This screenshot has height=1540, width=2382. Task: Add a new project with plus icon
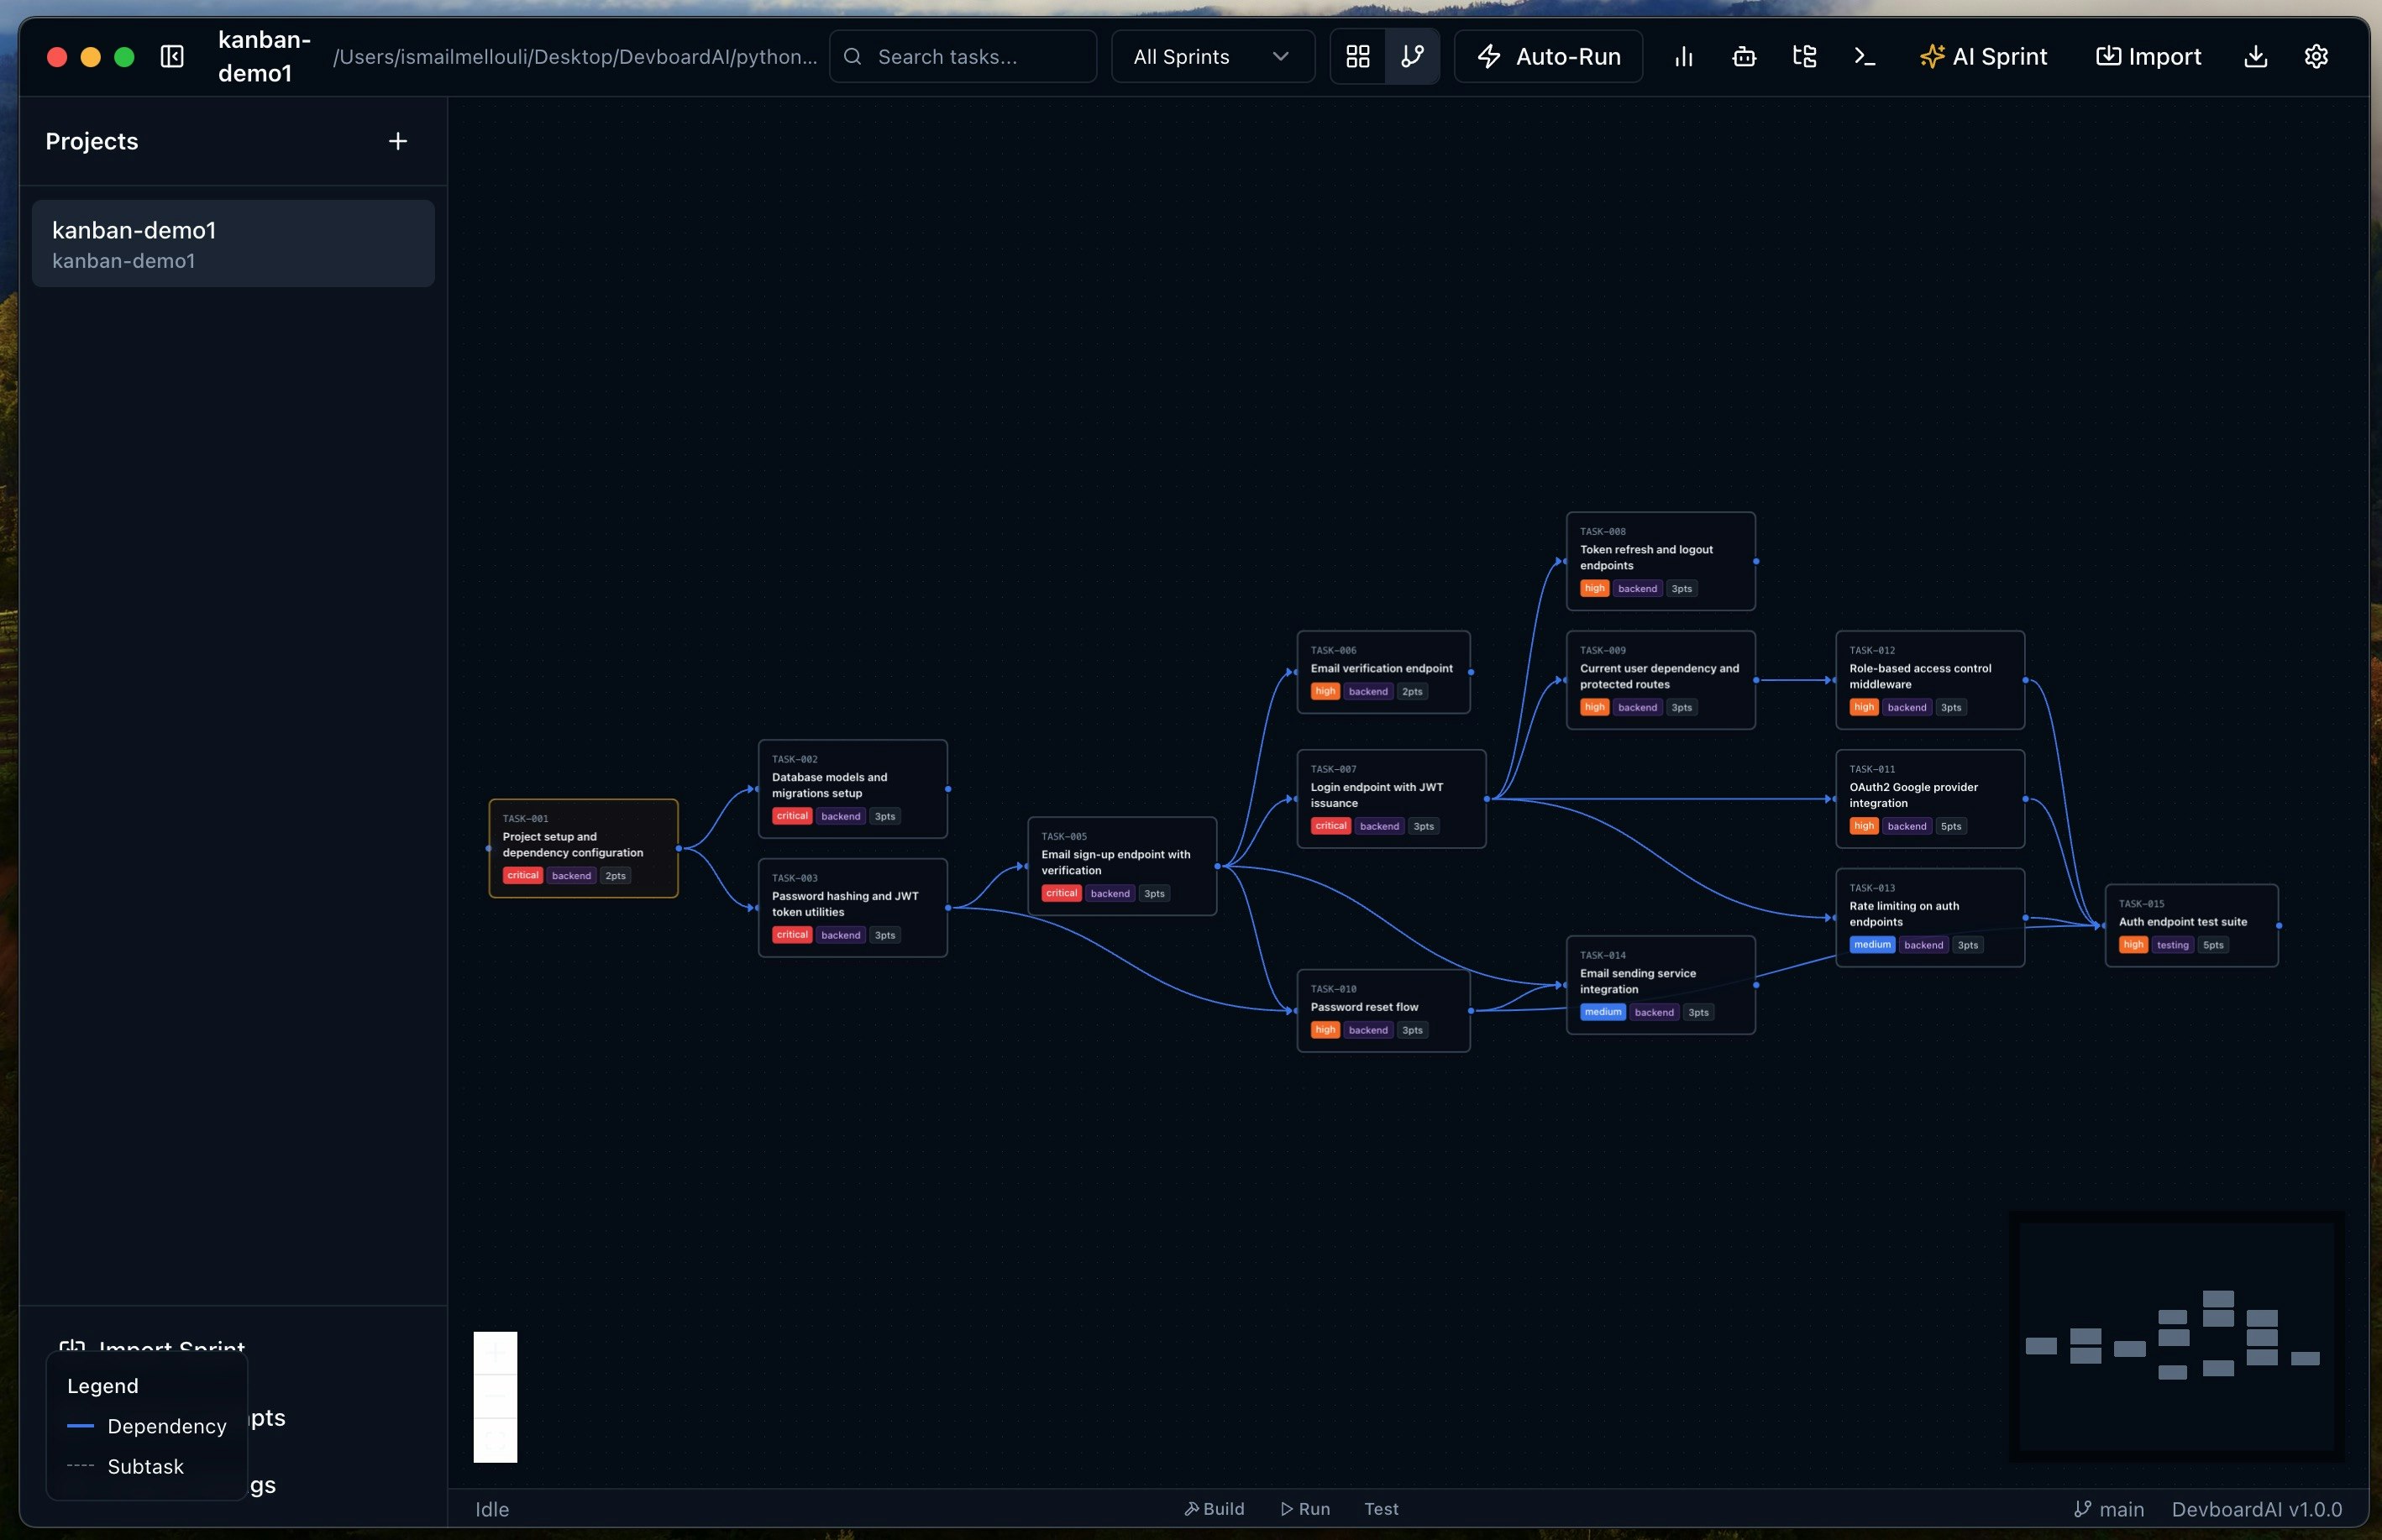point(398,141)
